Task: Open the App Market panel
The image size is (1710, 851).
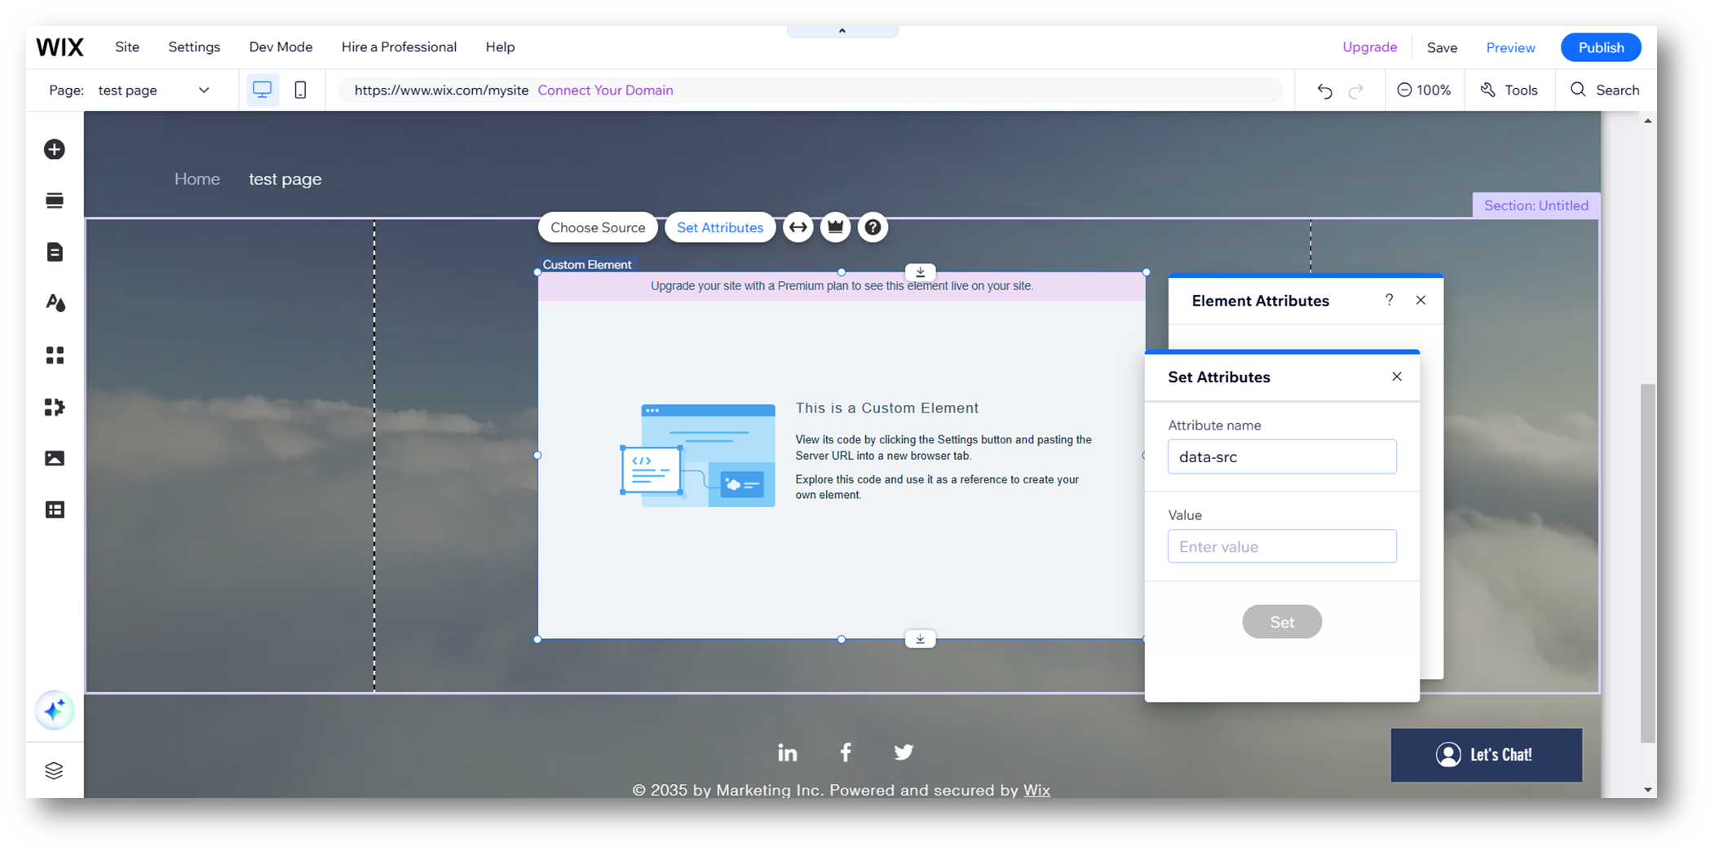Action: coord(54,355)
